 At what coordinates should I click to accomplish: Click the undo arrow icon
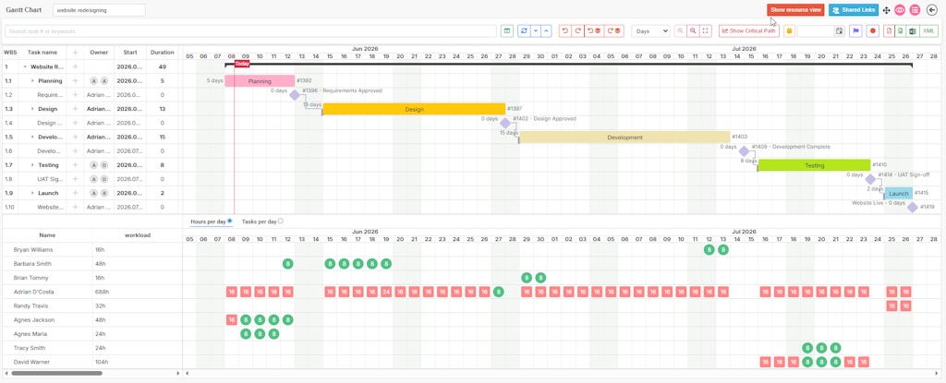tap(565, 30)
